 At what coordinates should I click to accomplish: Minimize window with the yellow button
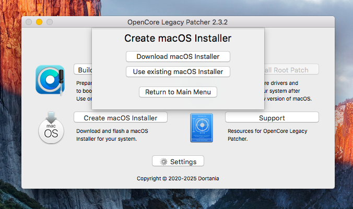pyautogui.click(x=39, y=22)
